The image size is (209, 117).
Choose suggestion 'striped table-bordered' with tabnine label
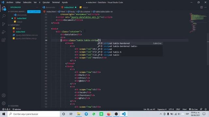click(x=130, y=43)
